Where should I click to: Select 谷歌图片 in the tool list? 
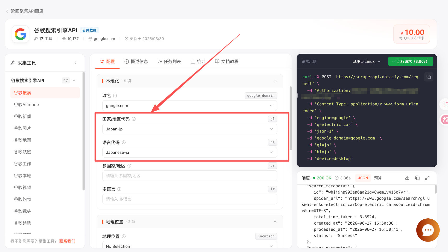coord(45,128)
